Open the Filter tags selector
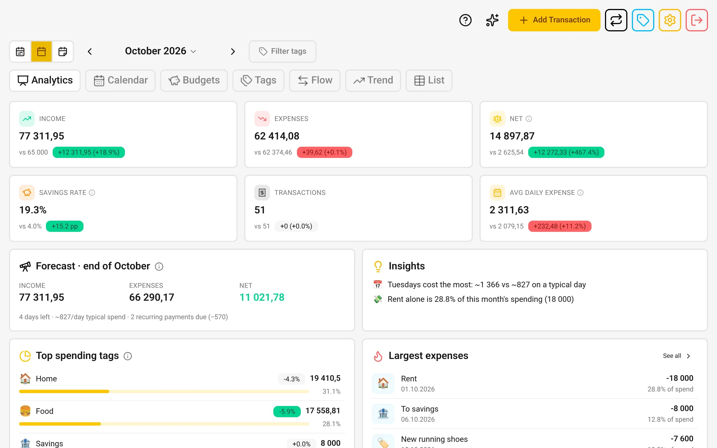This screenshot has height=448, width=717. [282, 52]
